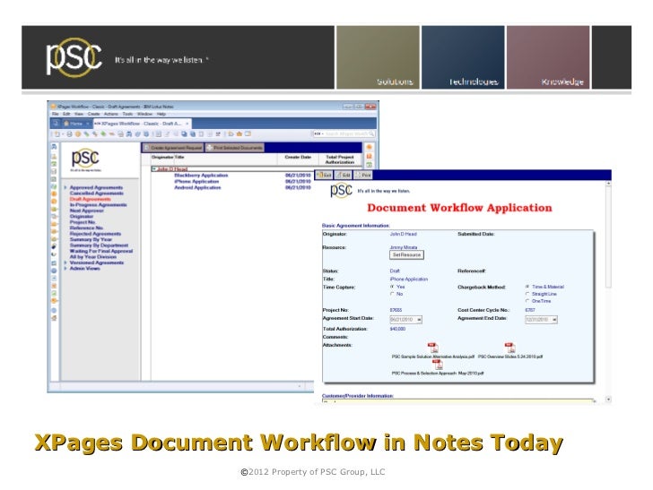653x490 pixels.
Task: Open the Help menu
Action: coord(161,114)
